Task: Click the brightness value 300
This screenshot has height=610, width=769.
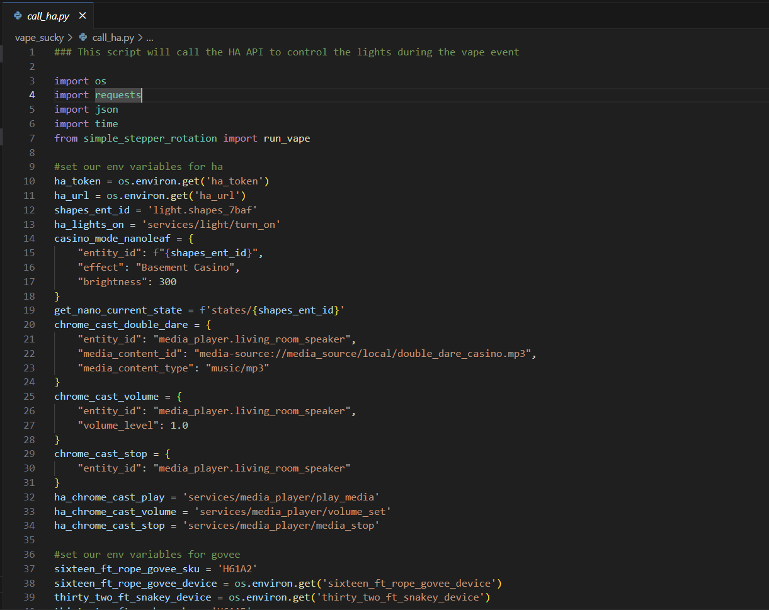Action: (x=168, y=282)
